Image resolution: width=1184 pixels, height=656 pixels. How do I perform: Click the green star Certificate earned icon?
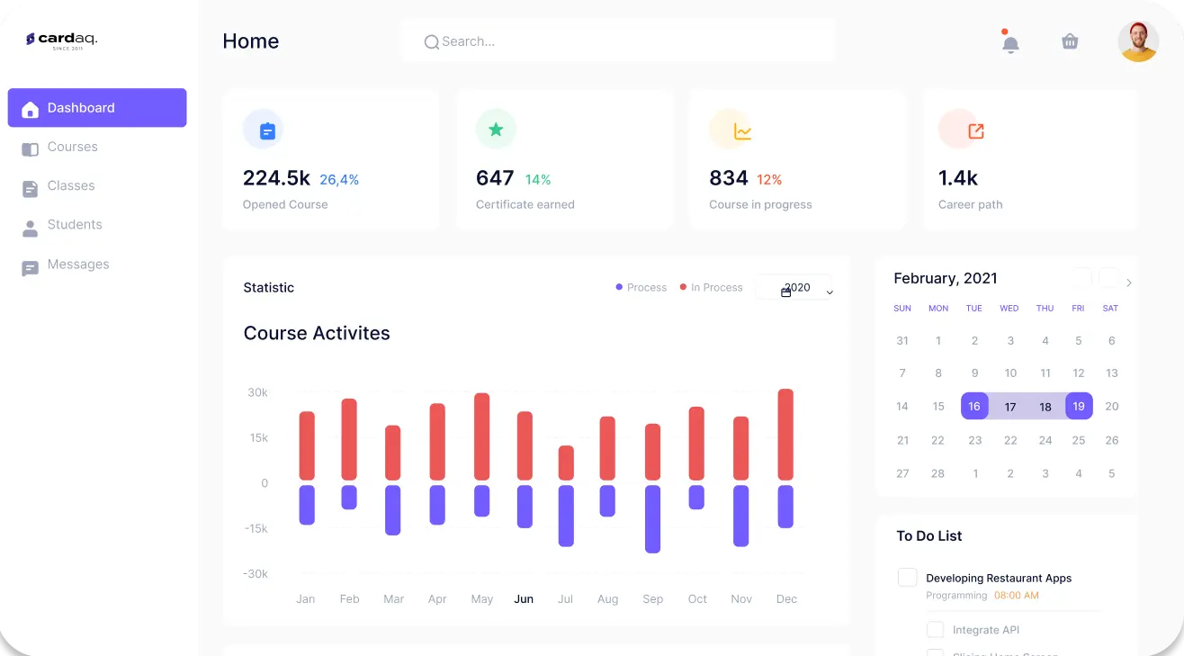[496, 130]
